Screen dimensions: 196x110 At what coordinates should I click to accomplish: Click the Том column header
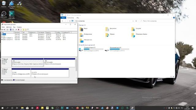pos(7,32)
